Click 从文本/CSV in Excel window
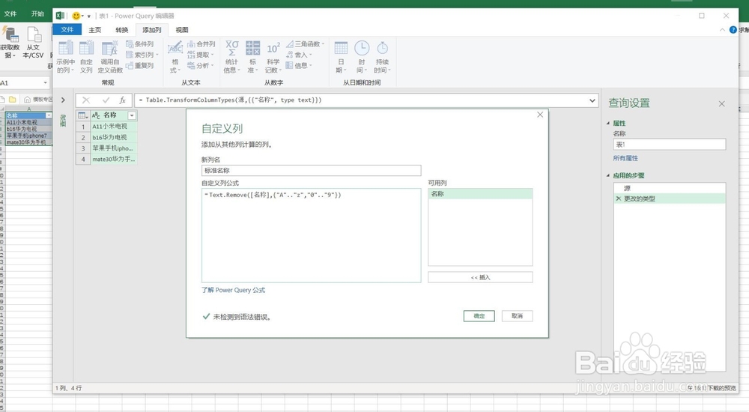This screenshot has height=412, width=749. click(33, 43)
